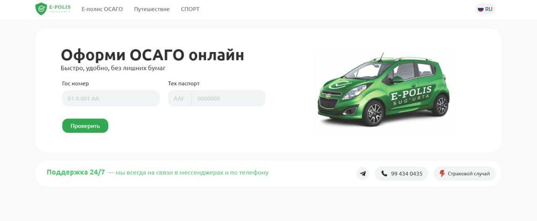Click the Быстро, удобно, без лишних бумаг subtitle

[x=113, y=68]
